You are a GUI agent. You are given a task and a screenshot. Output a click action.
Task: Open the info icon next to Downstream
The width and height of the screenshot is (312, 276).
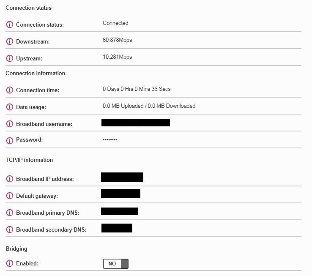(x=10, y=41)
